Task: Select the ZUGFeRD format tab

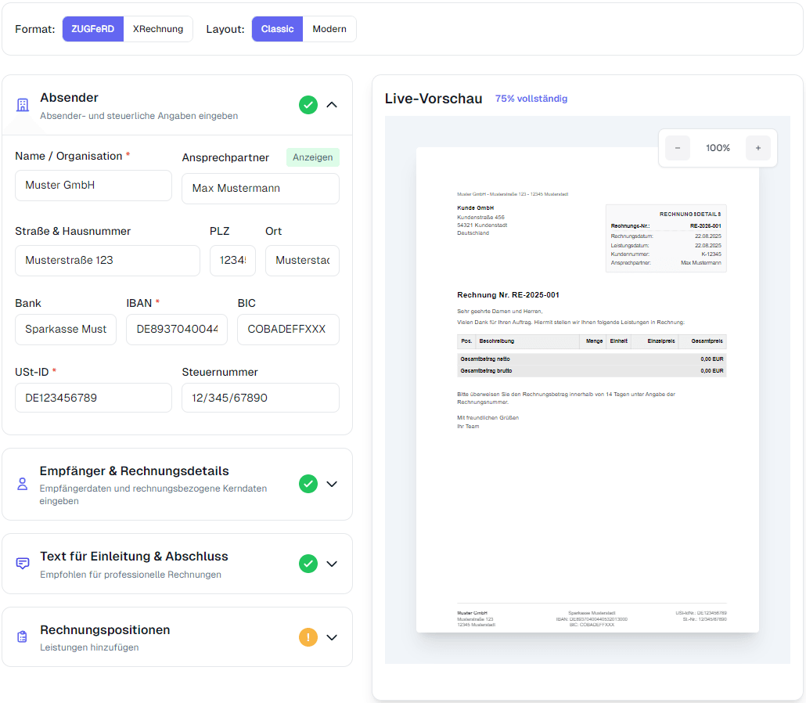Action: [92, 28]
